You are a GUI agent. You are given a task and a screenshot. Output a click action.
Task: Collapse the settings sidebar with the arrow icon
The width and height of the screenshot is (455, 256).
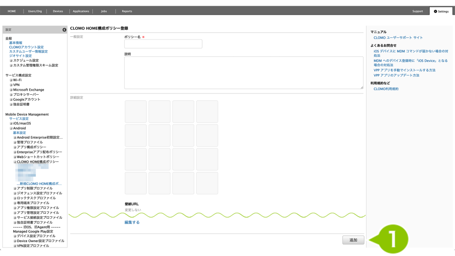64,30
